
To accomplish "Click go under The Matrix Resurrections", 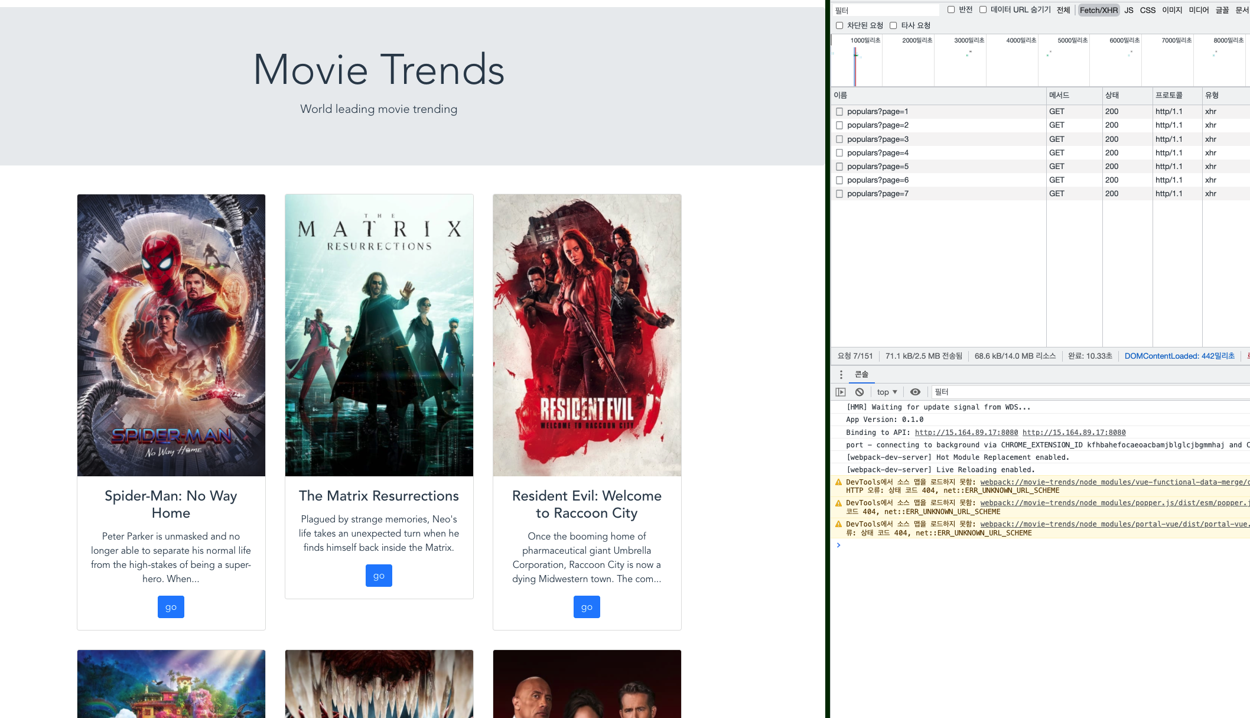I will [379, 575].
